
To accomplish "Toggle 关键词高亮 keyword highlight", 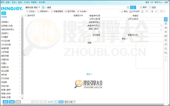I will tap(57, 11).
